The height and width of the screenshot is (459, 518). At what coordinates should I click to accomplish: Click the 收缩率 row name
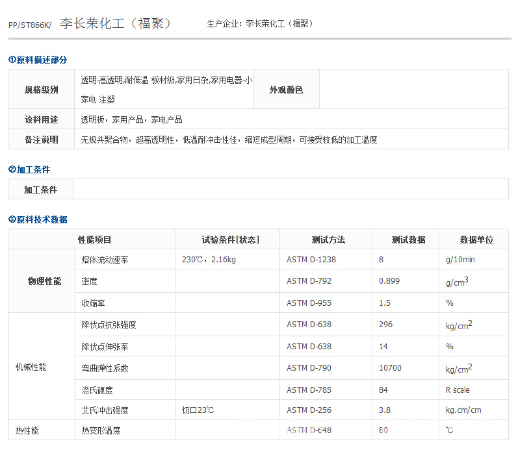(x=93, y=303)
